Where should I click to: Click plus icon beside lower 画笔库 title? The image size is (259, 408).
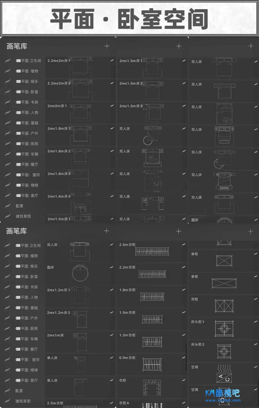point(106,231)
